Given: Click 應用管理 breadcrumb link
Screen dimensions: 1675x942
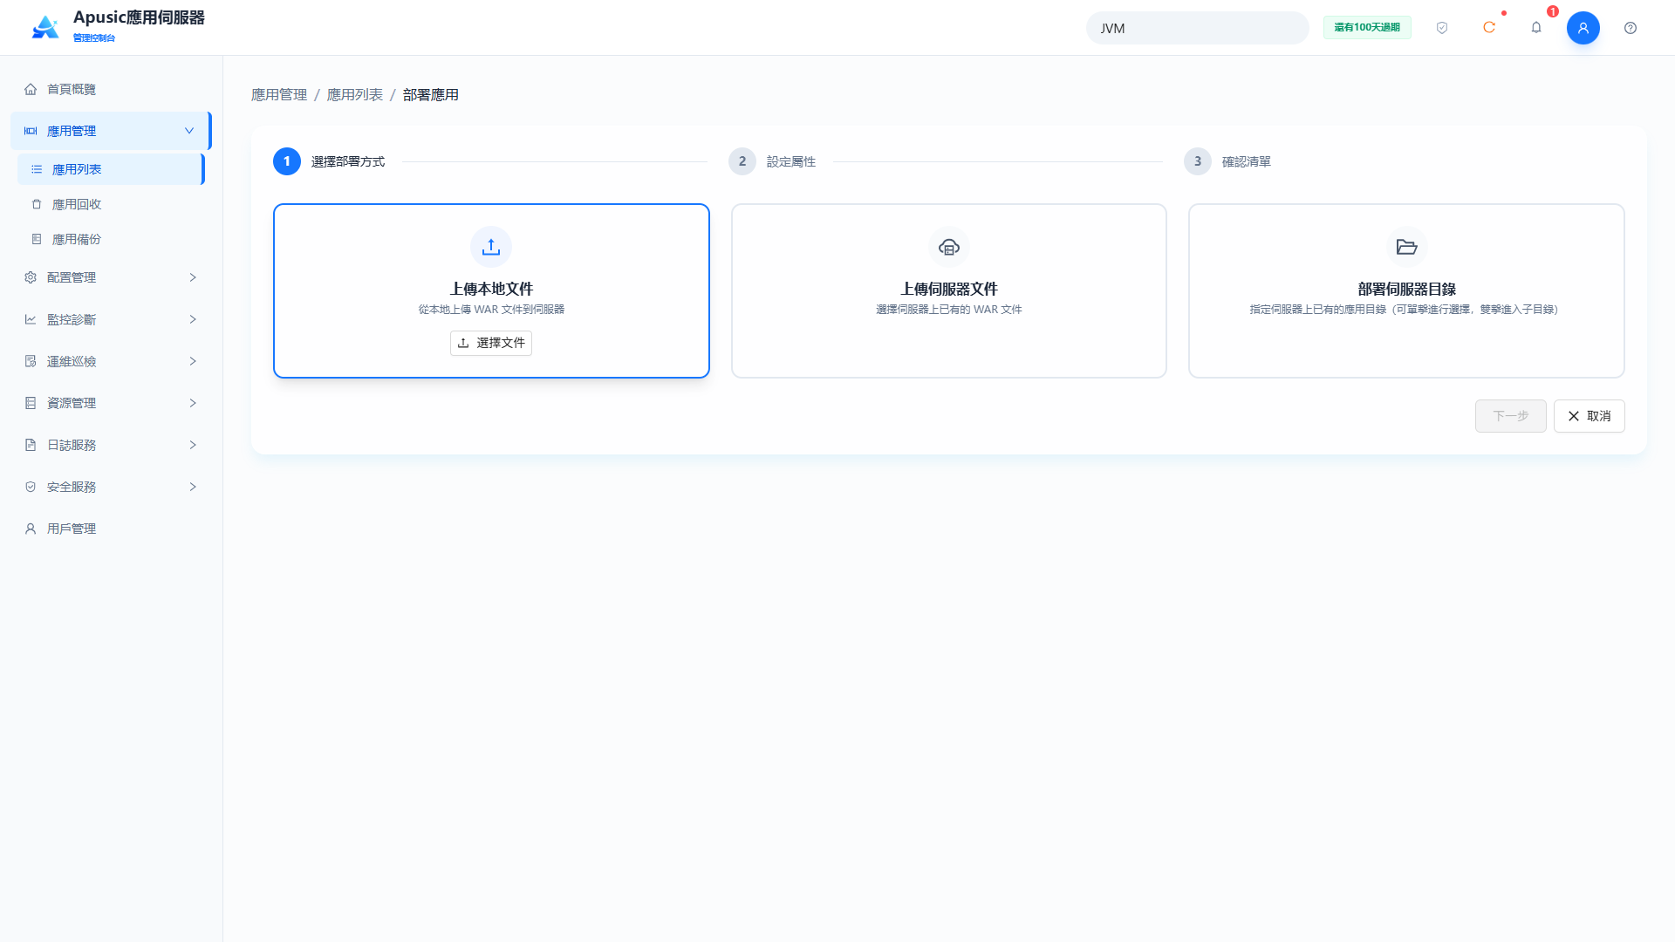Looking at the screenshot, I should pos(279,94).
